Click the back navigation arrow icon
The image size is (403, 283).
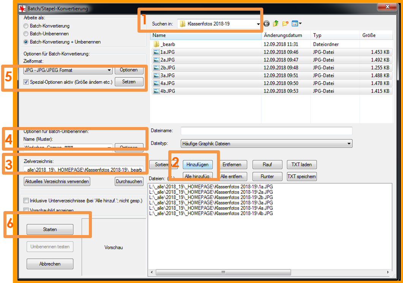(267, 24)
